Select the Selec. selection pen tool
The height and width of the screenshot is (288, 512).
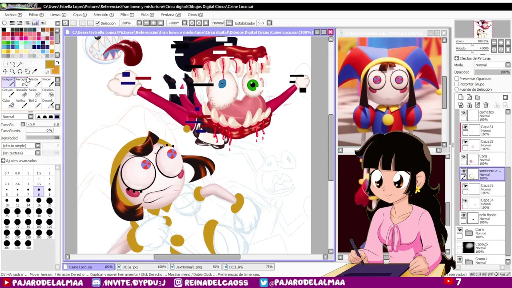click(x=34, y=93)
